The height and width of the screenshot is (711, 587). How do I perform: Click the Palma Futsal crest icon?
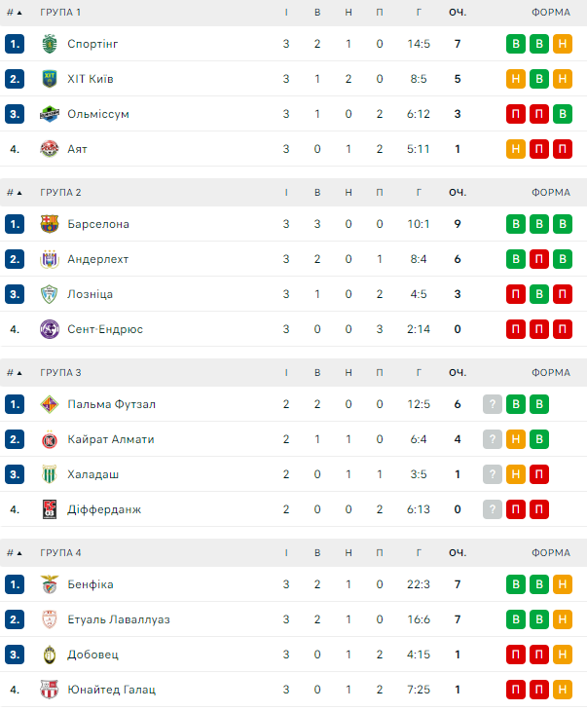coord(50,404)
